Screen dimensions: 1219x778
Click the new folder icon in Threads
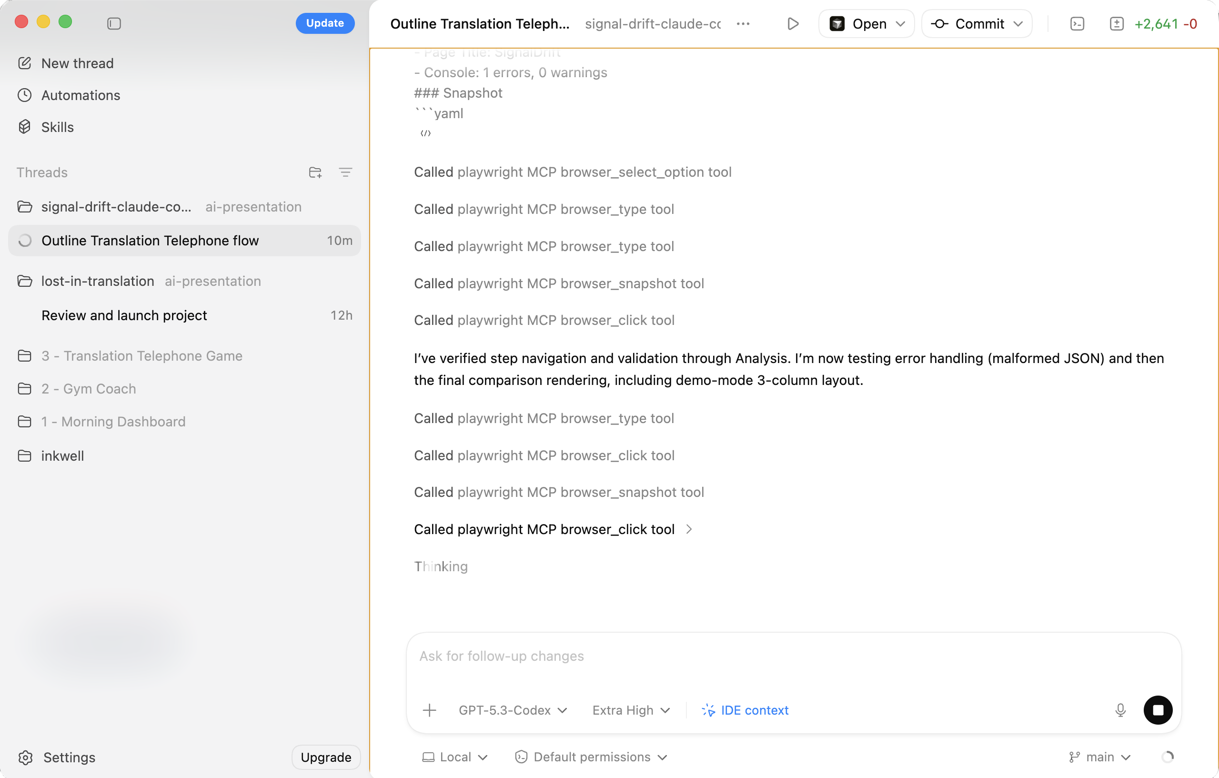coord(315,172)
